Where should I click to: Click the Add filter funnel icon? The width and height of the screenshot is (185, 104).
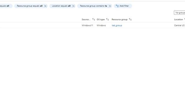tap(117, 6)
